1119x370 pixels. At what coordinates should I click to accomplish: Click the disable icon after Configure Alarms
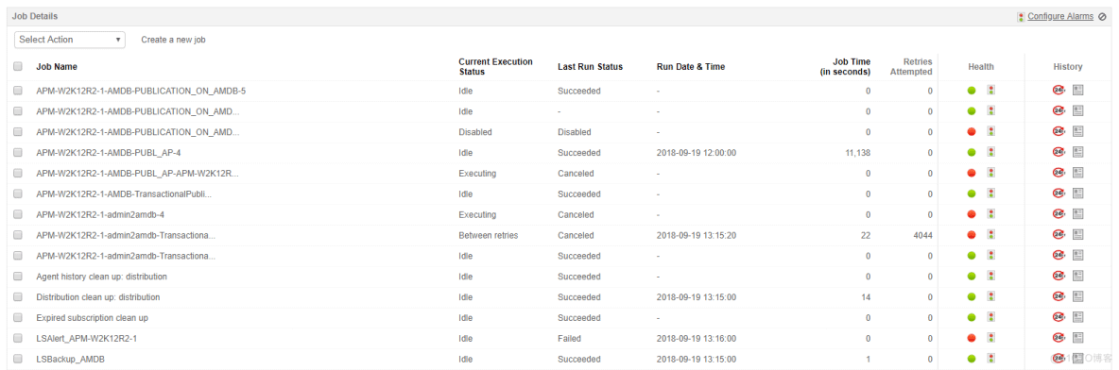pyautogui.click(x=1103, y=16)
